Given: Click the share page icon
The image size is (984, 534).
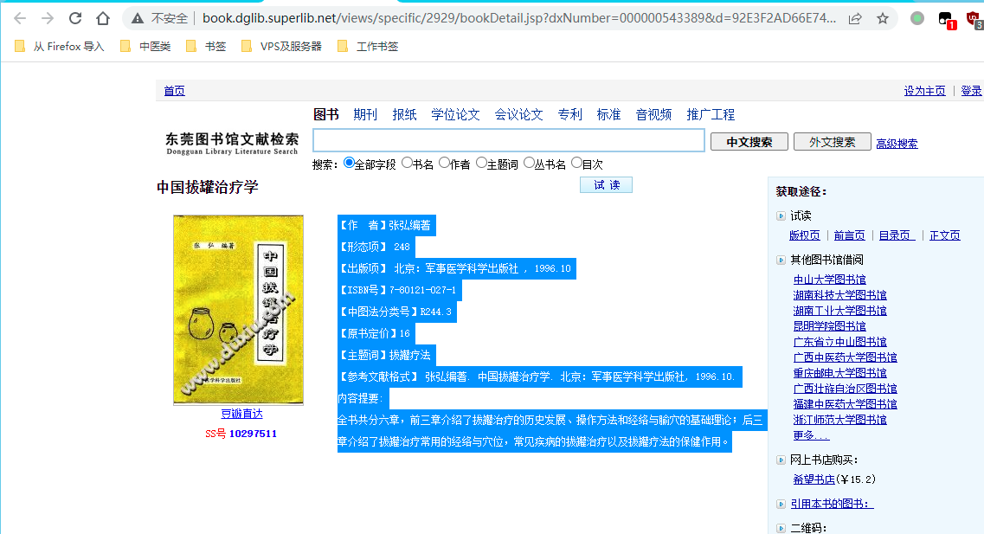Looking at the screenshot, I should (x=855, y=18).
